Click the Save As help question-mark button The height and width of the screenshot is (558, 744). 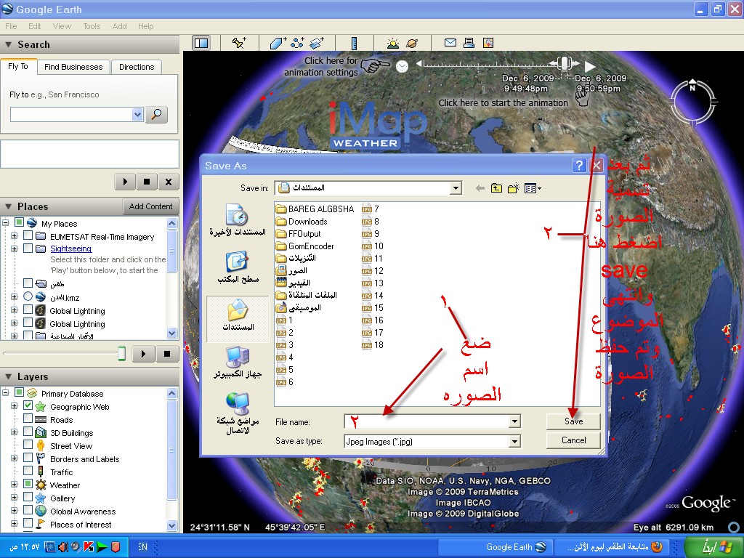(579, 166)
